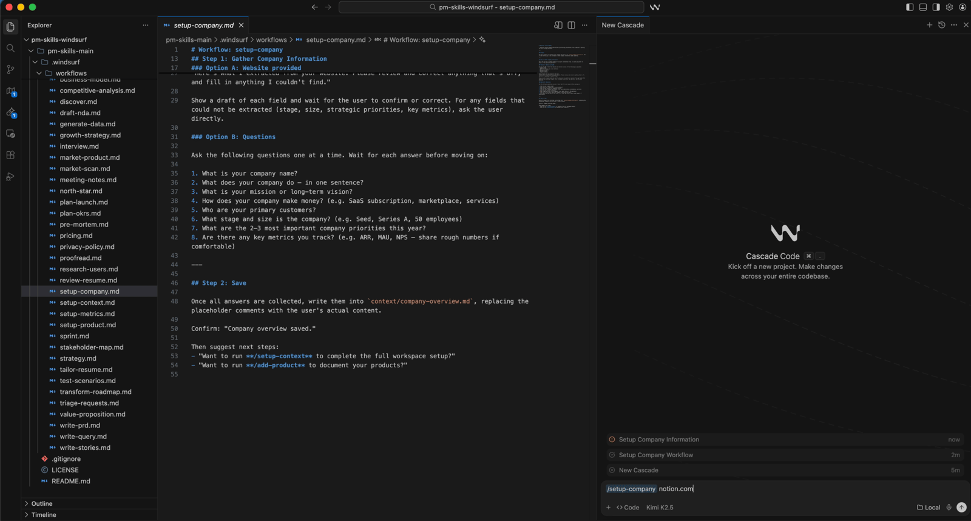Open Settings gear in title bar
The width and height of the screenshot is (971, 521).
pos(949,7)
